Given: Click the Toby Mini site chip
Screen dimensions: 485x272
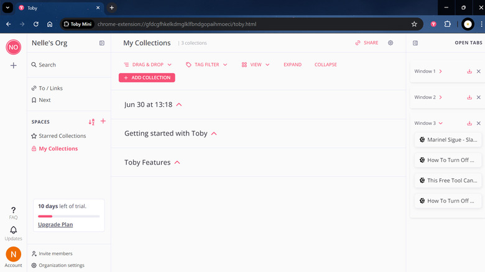Looking at the screenshot, I should coord(78,24).
